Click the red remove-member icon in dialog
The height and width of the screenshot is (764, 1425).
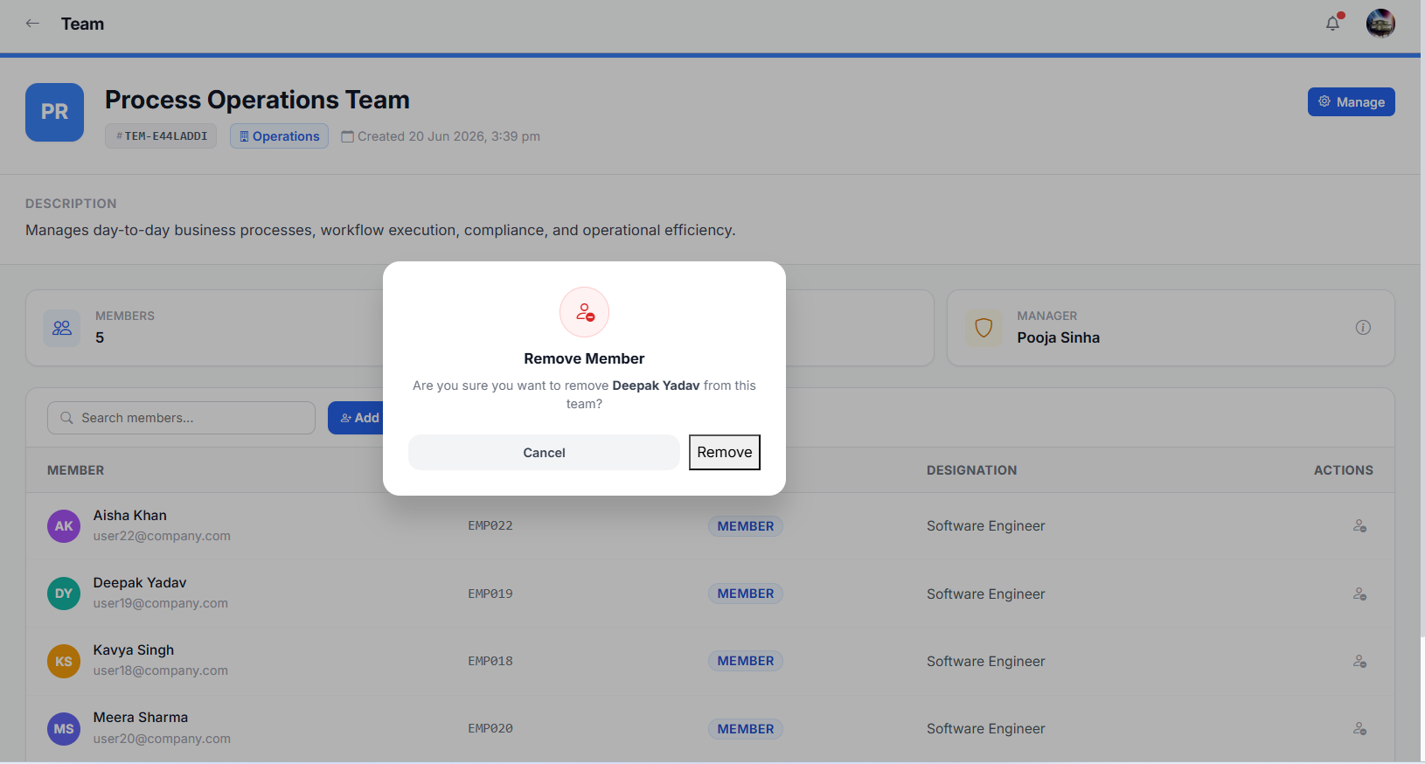pyautogui.click(x=584, y=312)
